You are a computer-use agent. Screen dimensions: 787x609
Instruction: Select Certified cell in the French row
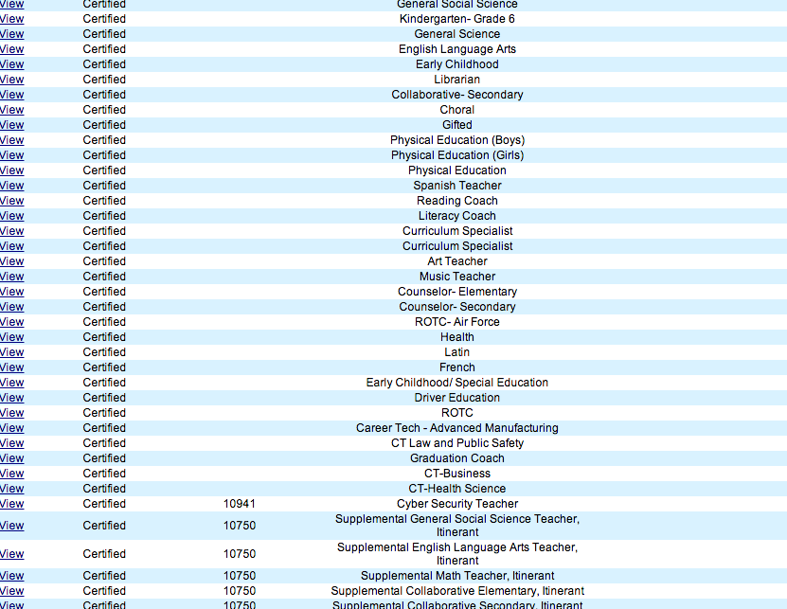point(104,367)
